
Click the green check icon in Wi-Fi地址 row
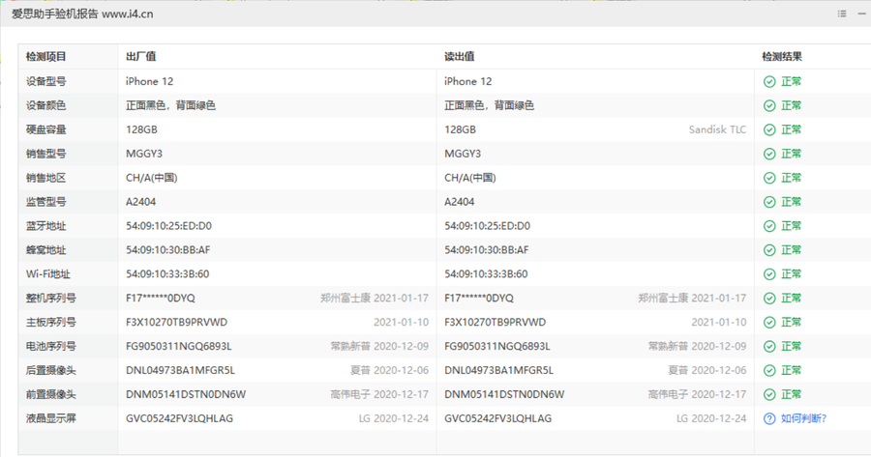769,274
